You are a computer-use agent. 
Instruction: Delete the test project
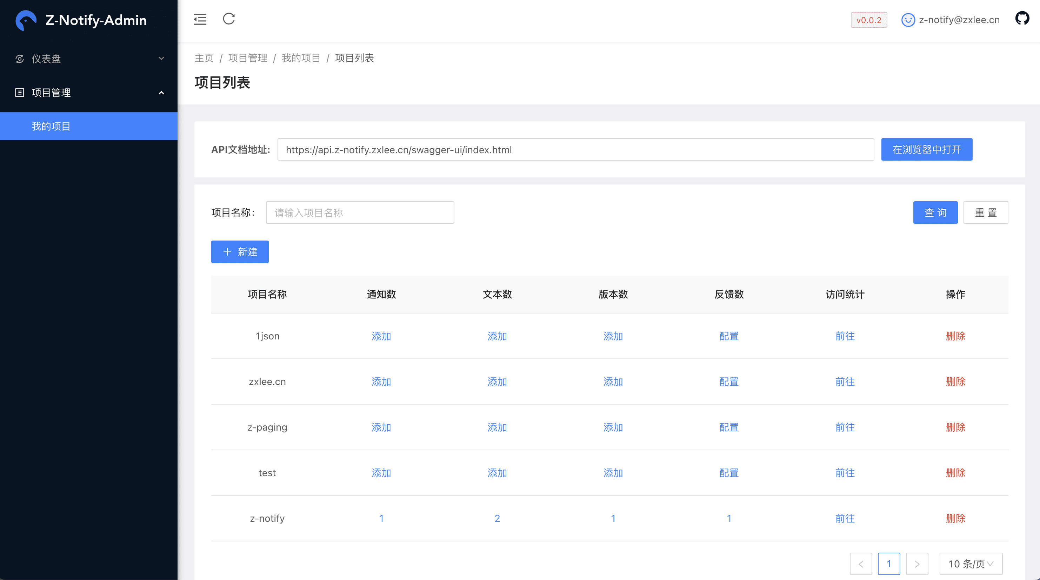pos(956,473)
